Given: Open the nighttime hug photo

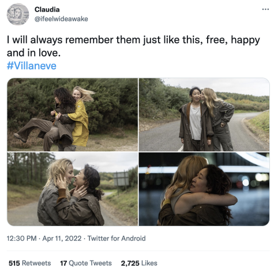Looking at the screenshot, I should point(204,189).
